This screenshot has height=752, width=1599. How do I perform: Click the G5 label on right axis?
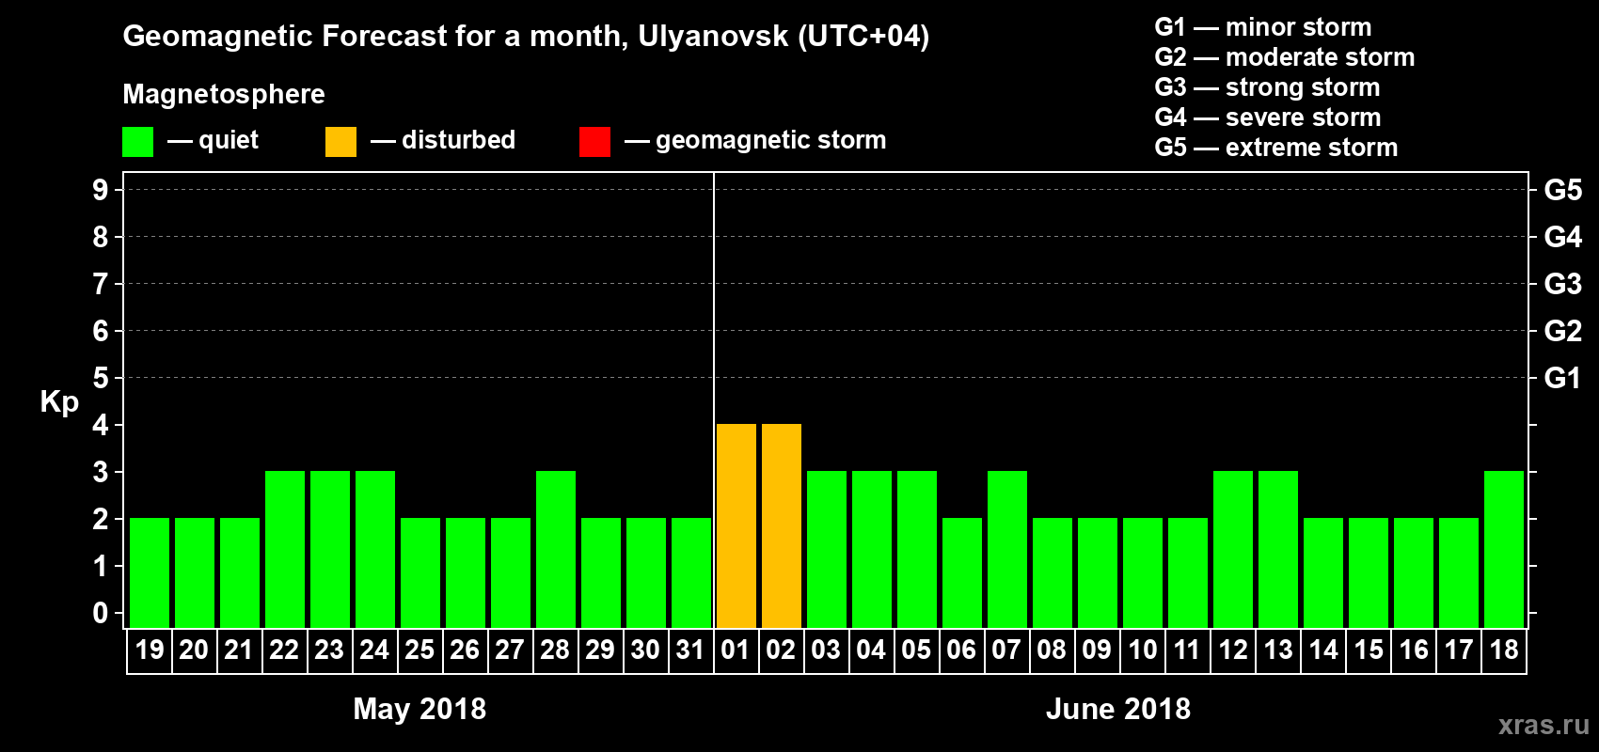pyautogui.click(x=1563, y=190)
